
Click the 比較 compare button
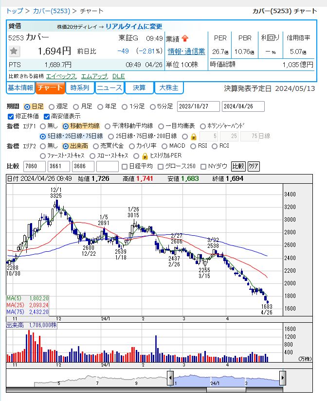pos(238,166)
